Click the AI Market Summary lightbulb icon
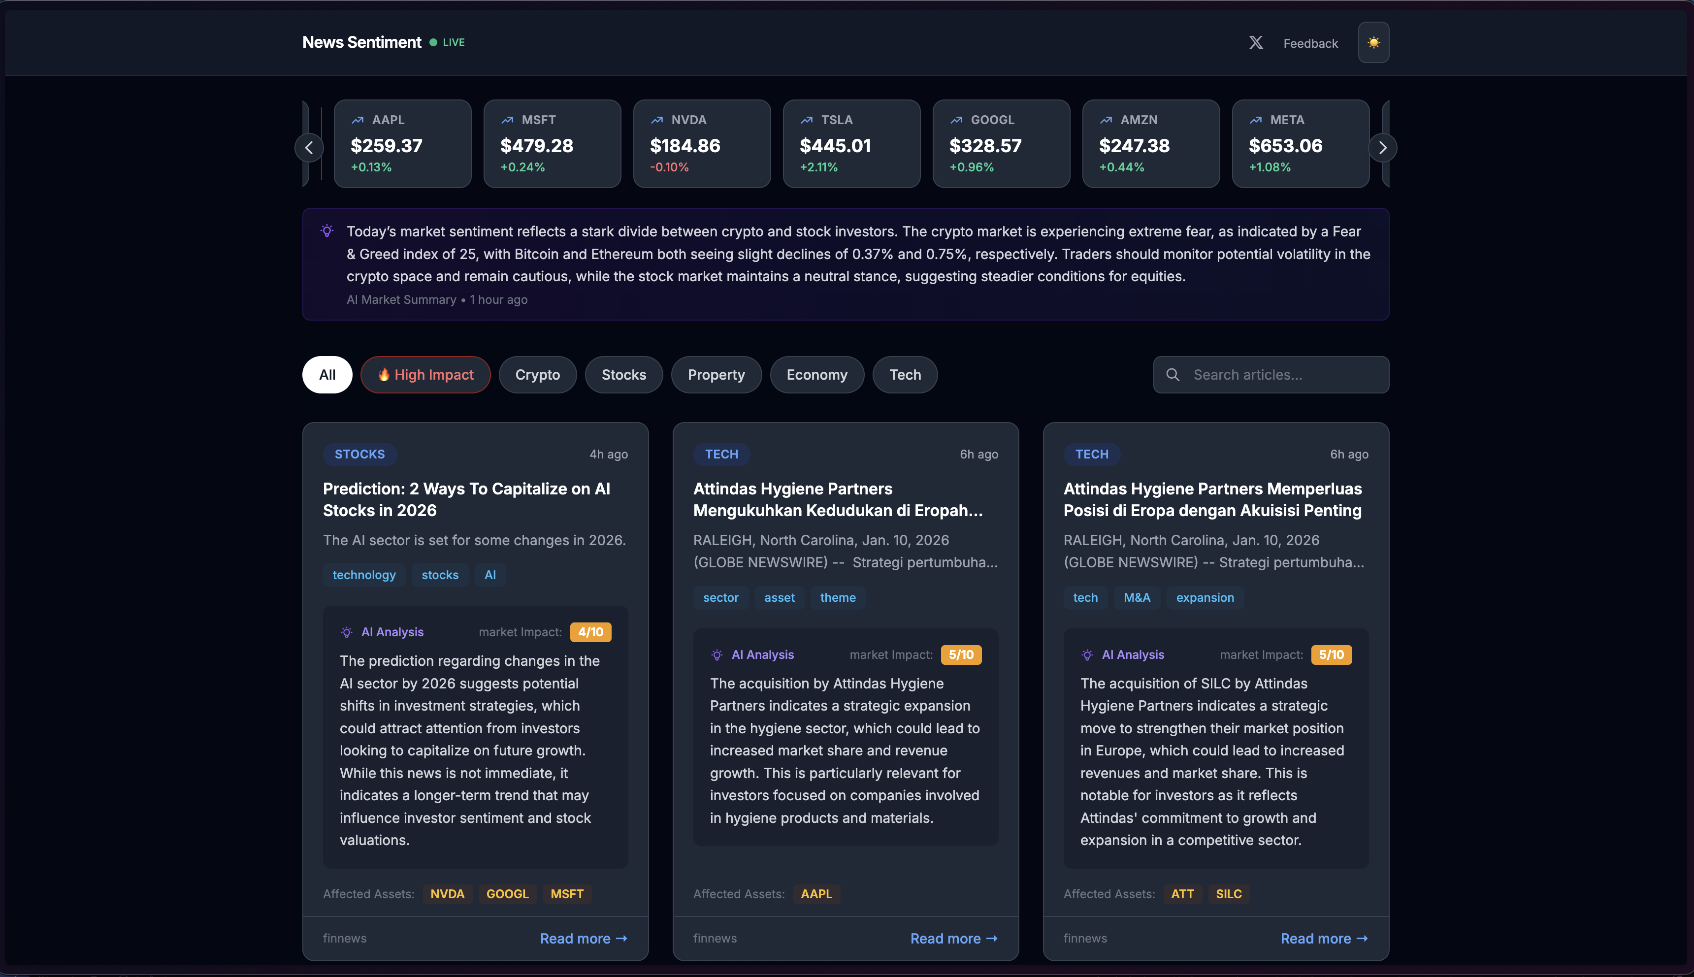Screen dimensions: 1694x977 click(327, 230)
